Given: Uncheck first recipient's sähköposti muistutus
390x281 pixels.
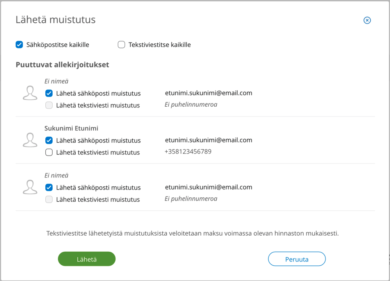Looking at the screenshot, I should click(x=49, y=93).
